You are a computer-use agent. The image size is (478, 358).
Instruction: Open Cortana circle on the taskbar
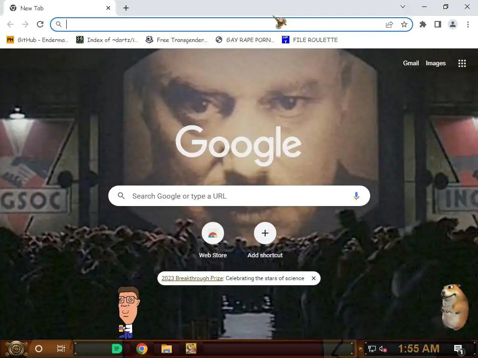pyautogui.click(x=39, y=349)
